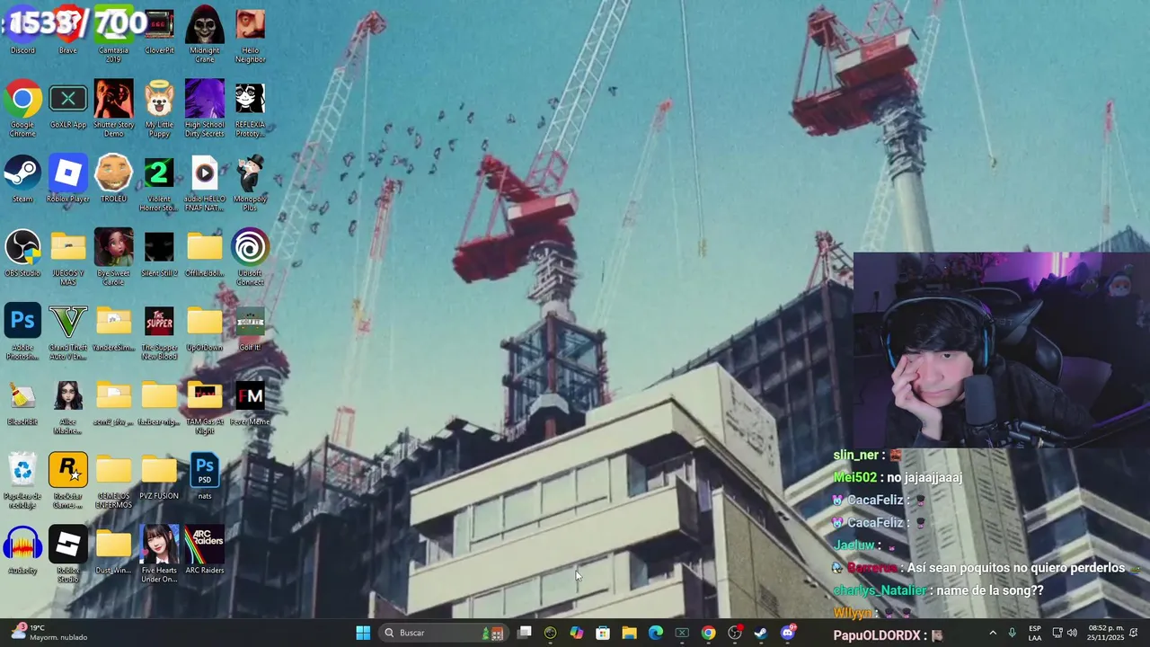Select the BleachBit desktop shortcut

click(22, 402)
